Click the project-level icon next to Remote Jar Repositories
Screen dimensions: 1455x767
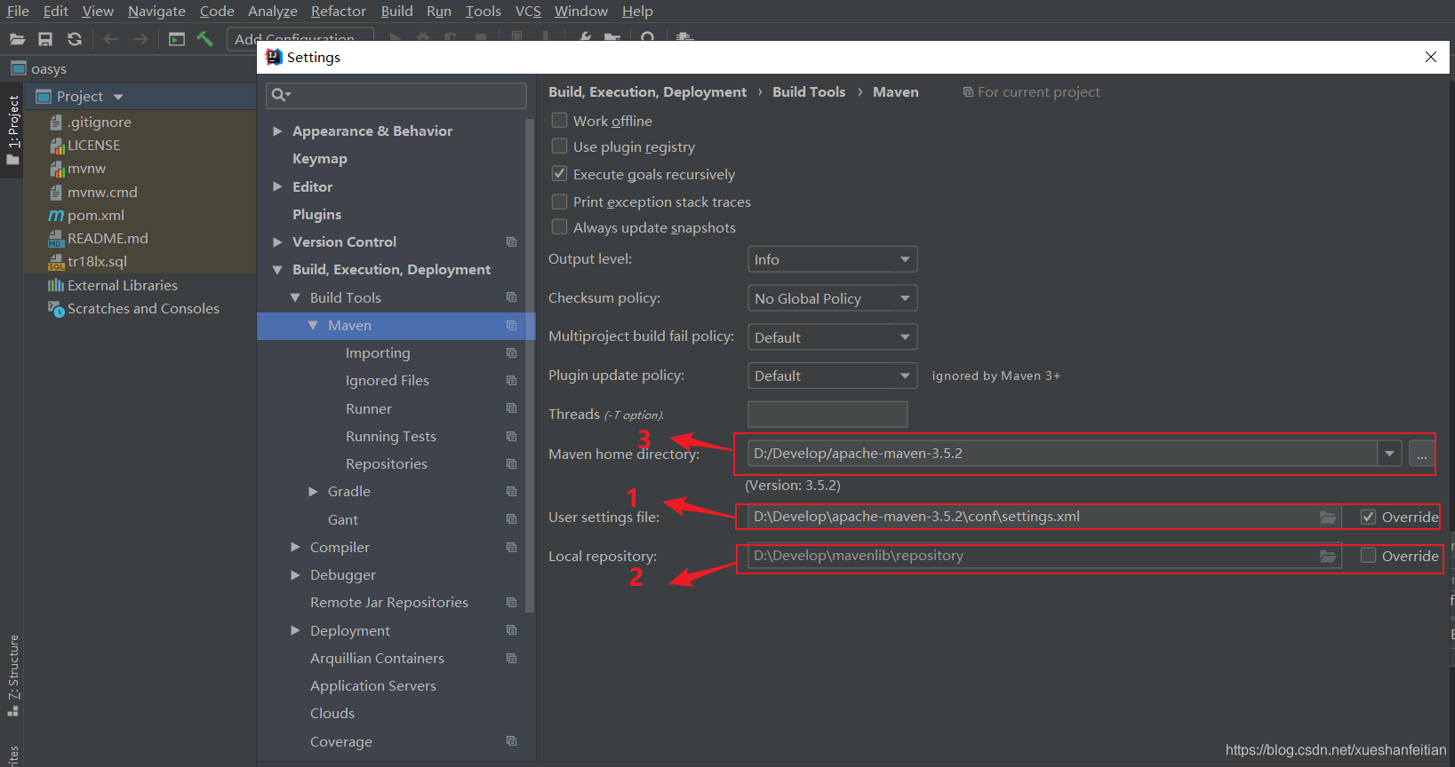(511, 602)
